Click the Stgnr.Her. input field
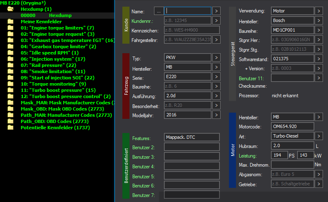The width and height of the screenshot is (328, 202). tap(293, 39)
